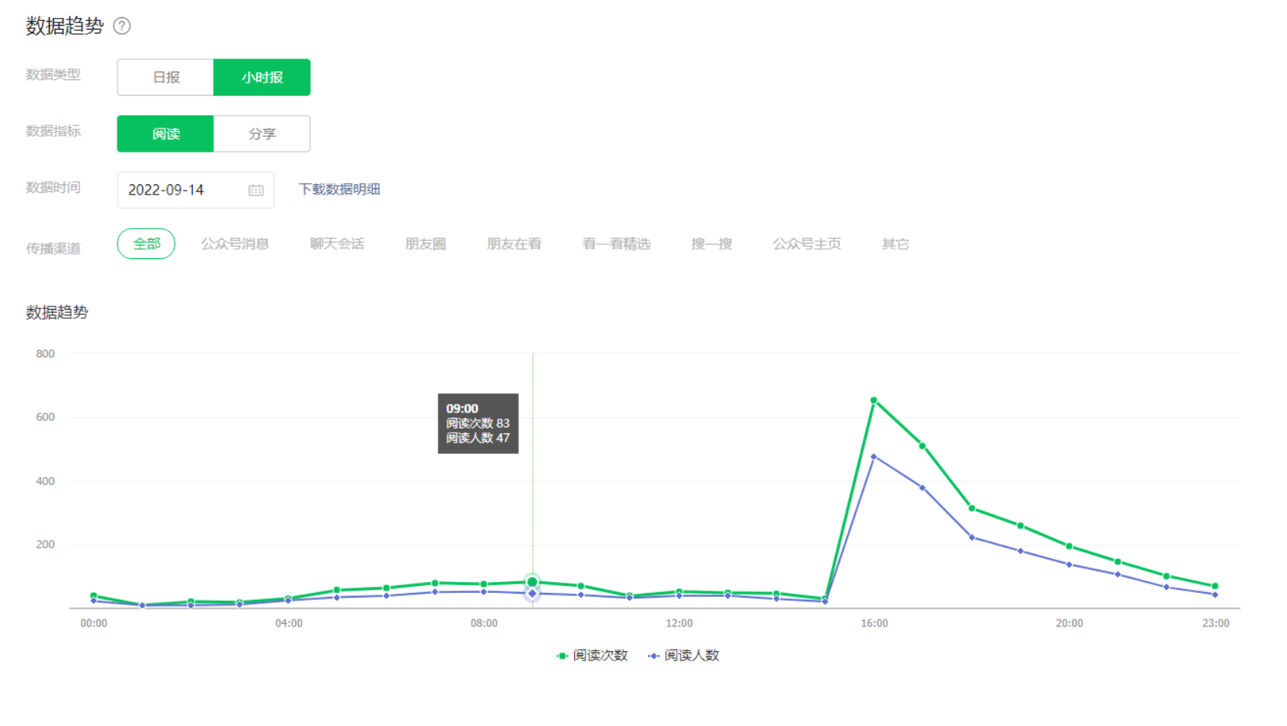Filter by 搜一搜 channel

click(x=712, y=244)
